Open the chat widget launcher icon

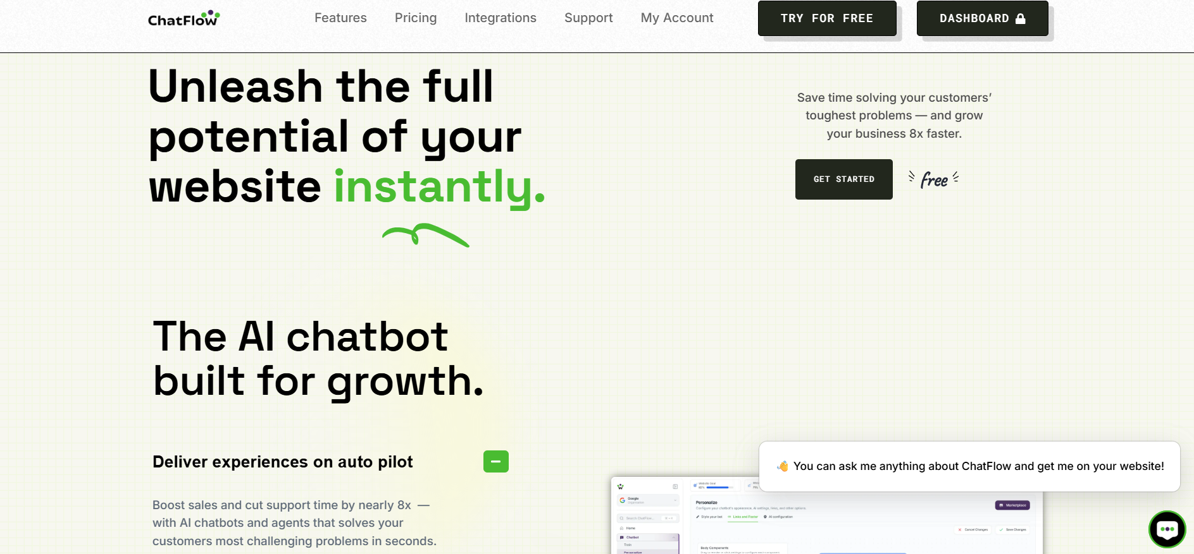[x=1167, y=529]
